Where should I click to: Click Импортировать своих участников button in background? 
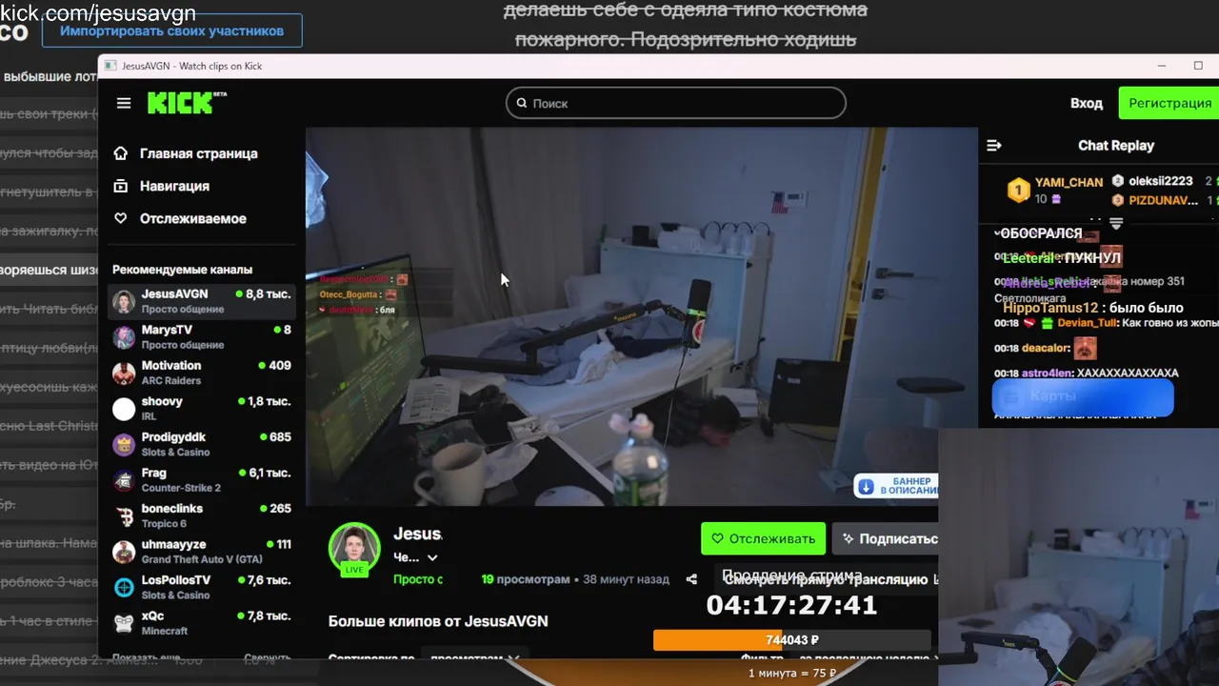[x=171, y=30]
